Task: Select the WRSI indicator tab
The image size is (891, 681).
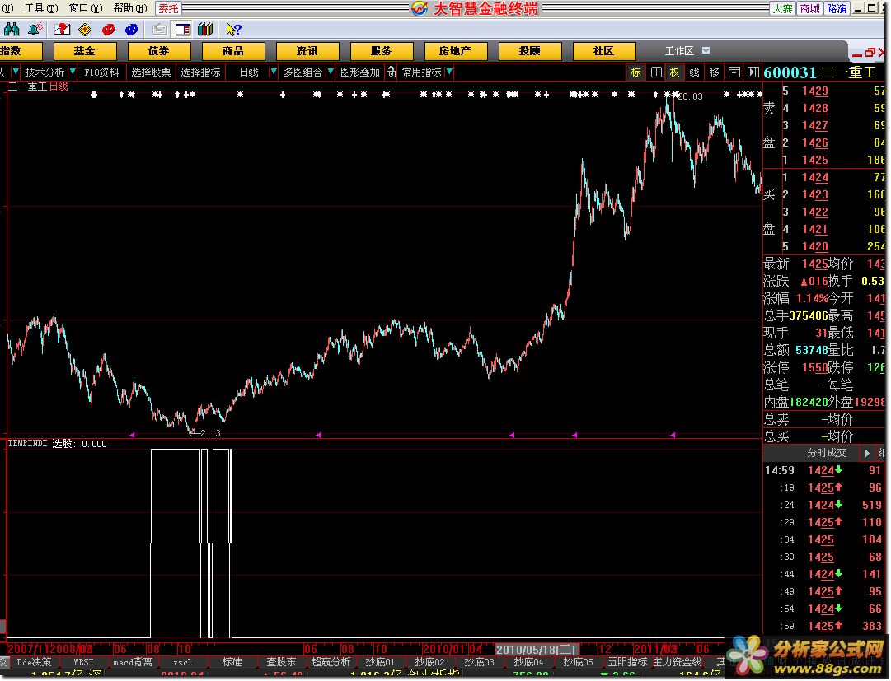Action: [83, 662]
